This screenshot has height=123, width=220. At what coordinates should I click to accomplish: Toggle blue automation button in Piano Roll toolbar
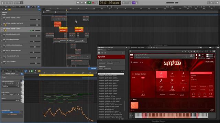pyautogui.click(x=26, y=71)
